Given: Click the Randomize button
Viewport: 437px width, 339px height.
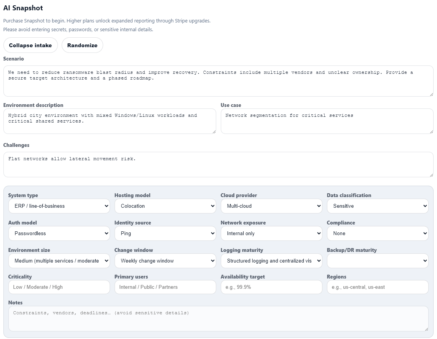Looking at the screenshot, I should pos(82,45).
